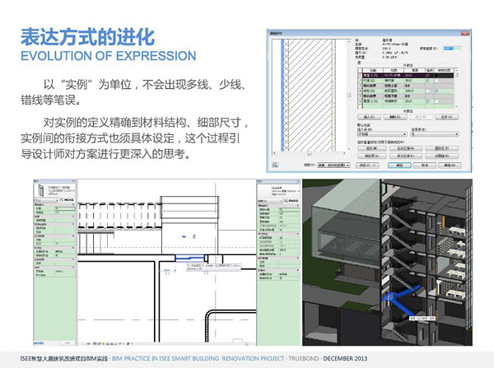Screen dimensions: 494x368
Task: Close the right Properties panel
Action: pyautogui.click(x=298, y=181)
